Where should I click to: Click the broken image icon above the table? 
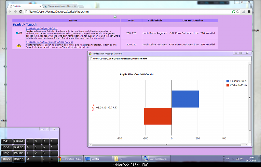[115, 17]
